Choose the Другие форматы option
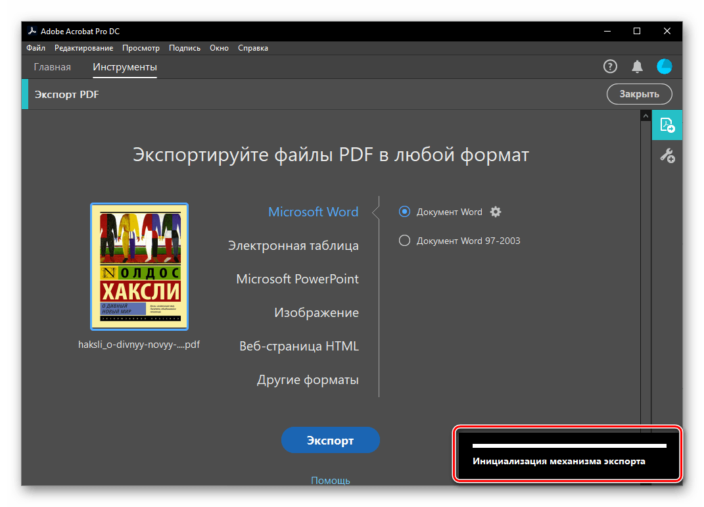 pos(308,380)
